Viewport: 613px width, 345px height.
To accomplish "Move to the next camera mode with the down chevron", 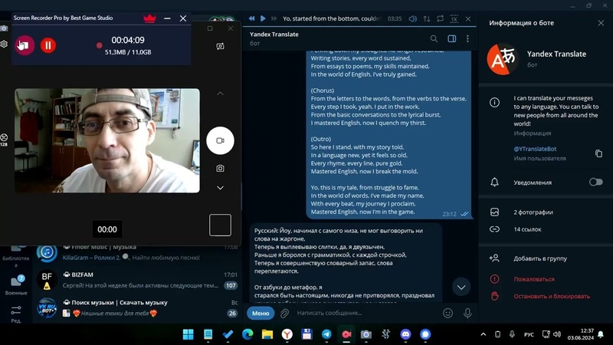I will (x=220, y=188).
